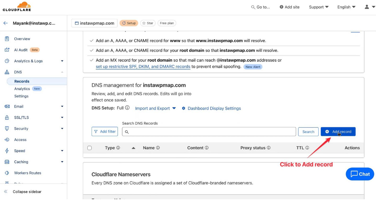Click the Email envelope icon

point(7,106)
